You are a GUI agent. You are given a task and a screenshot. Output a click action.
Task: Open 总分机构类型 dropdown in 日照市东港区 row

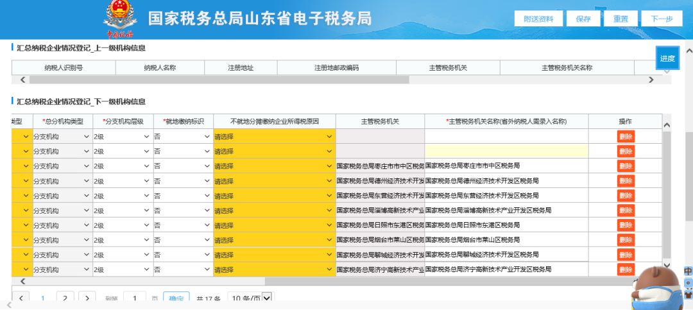(x=62, y=225)
